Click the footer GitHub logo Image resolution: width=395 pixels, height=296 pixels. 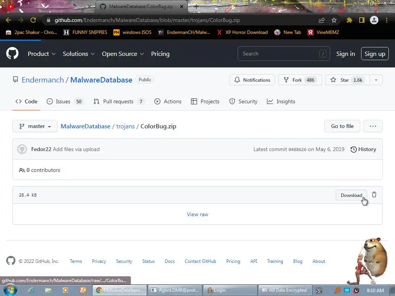pyautogui.click(x=11, y=261)
